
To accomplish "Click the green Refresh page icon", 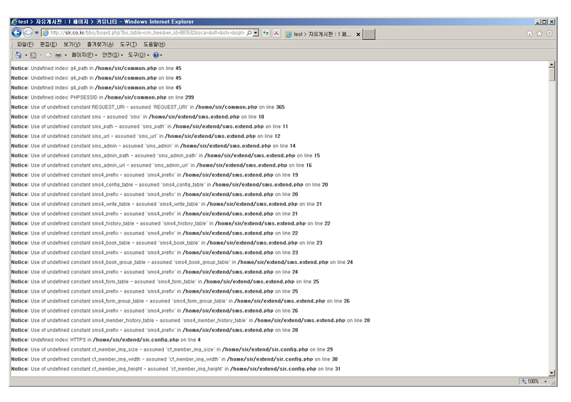I will (266, 33).
